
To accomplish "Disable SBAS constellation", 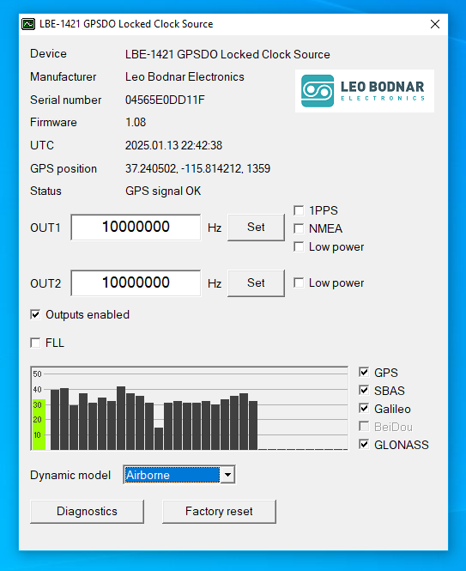I will [x=364, y=391].
